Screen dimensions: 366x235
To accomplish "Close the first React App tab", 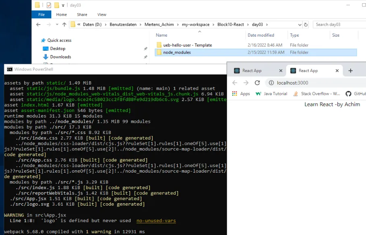I will point(281,71).
